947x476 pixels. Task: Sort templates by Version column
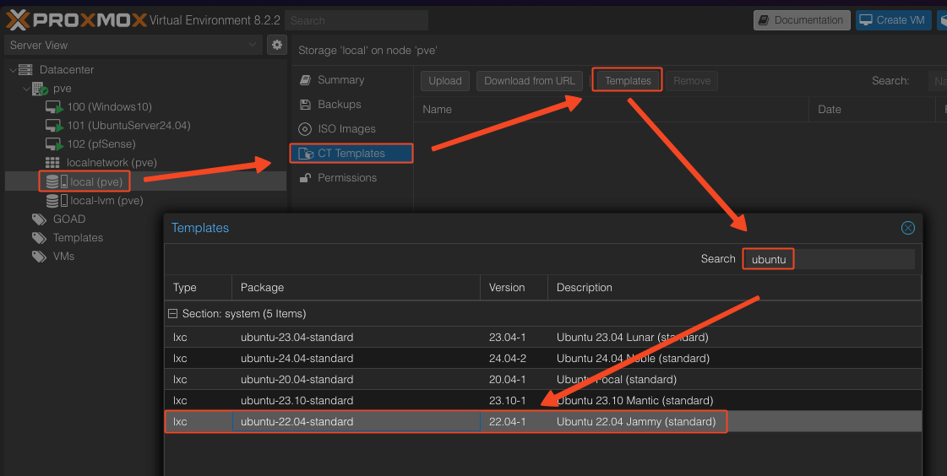pyautogui.click(x=514, y=288)
